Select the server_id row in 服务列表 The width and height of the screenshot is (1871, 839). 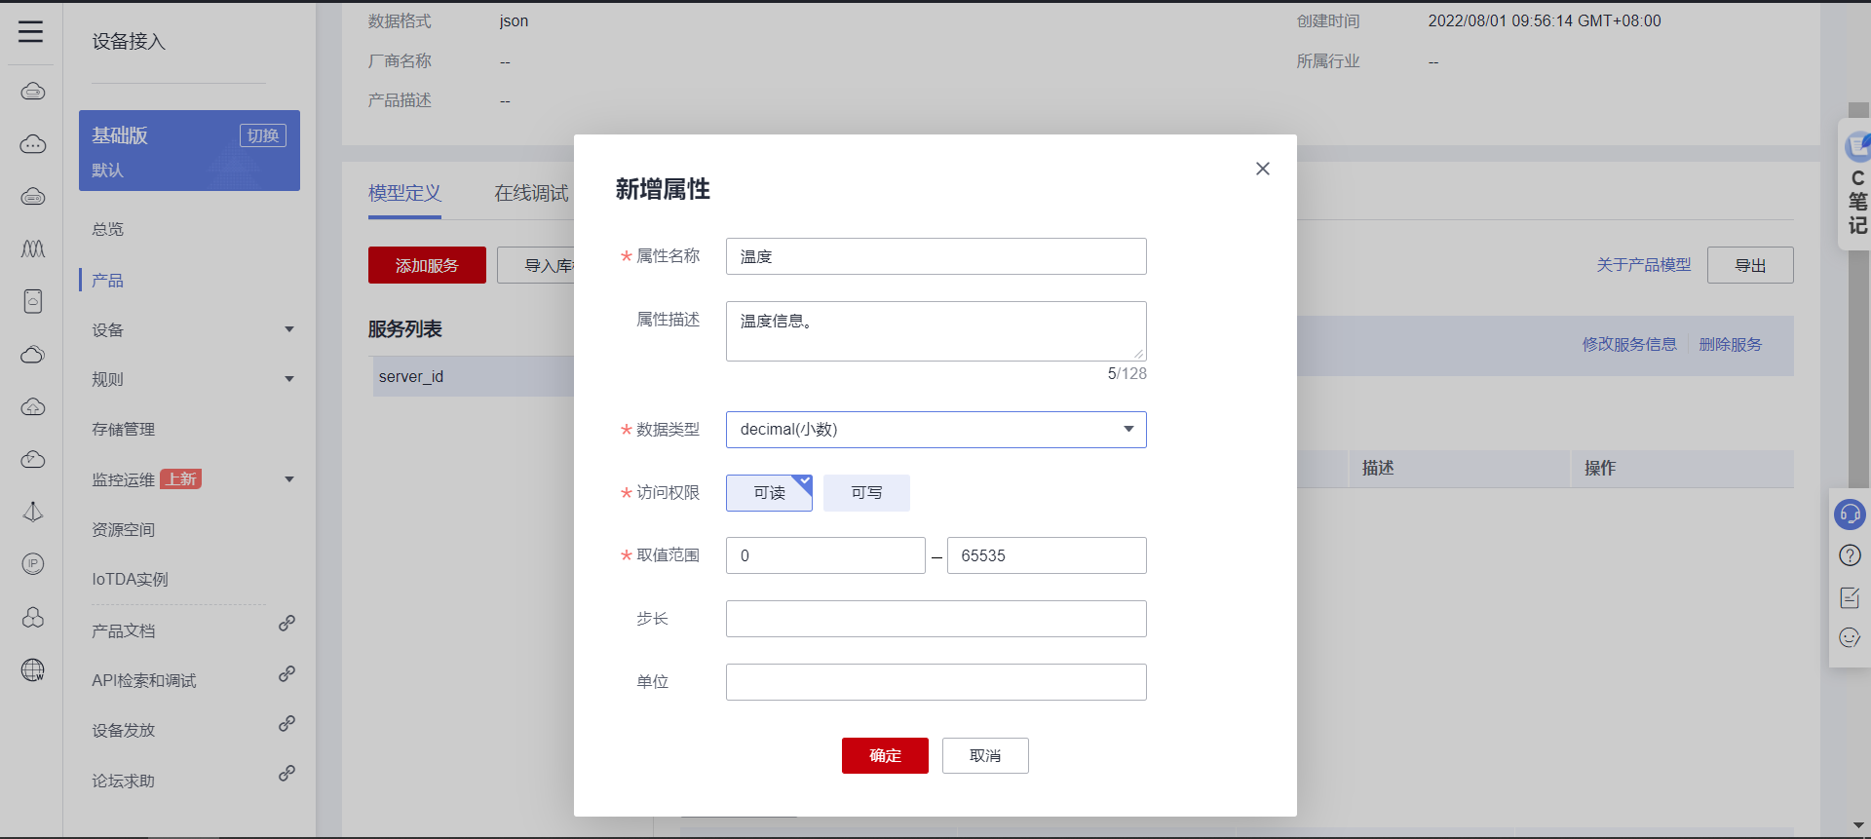click(474, 376)
